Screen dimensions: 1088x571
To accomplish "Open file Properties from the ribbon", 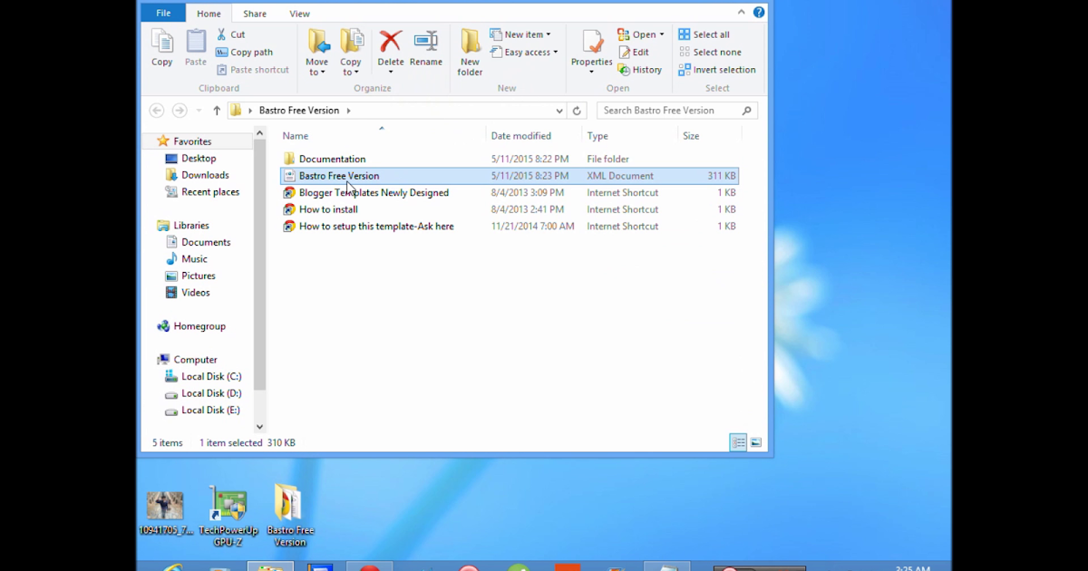I will click(591, 53).
